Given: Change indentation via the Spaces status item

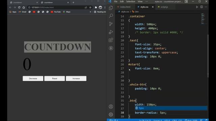Looking at the screenshot, I should click(158, 120).
